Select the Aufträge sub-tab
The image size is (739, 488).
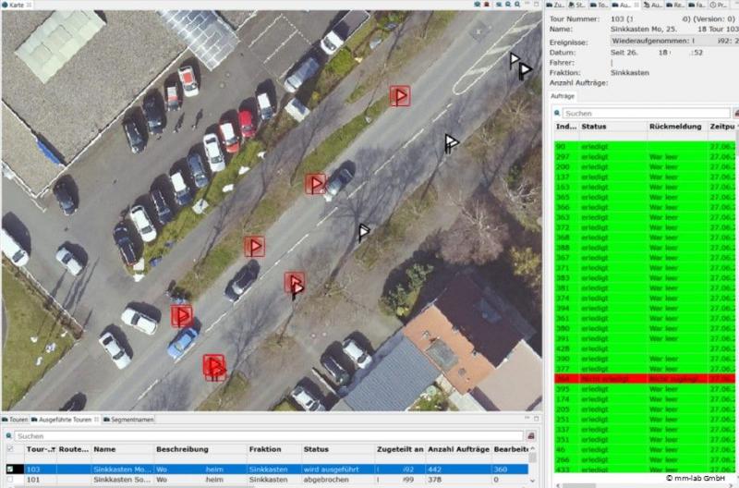(563, 96)
